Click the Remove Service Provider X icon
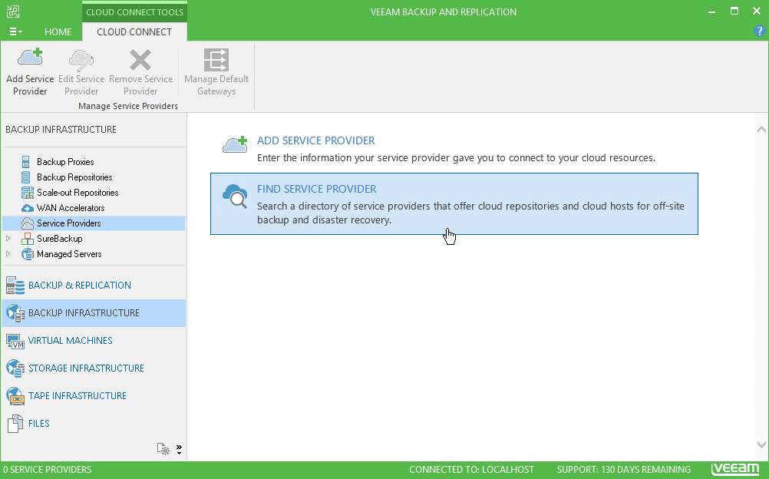Screen dimensions: 769x479 140,60
